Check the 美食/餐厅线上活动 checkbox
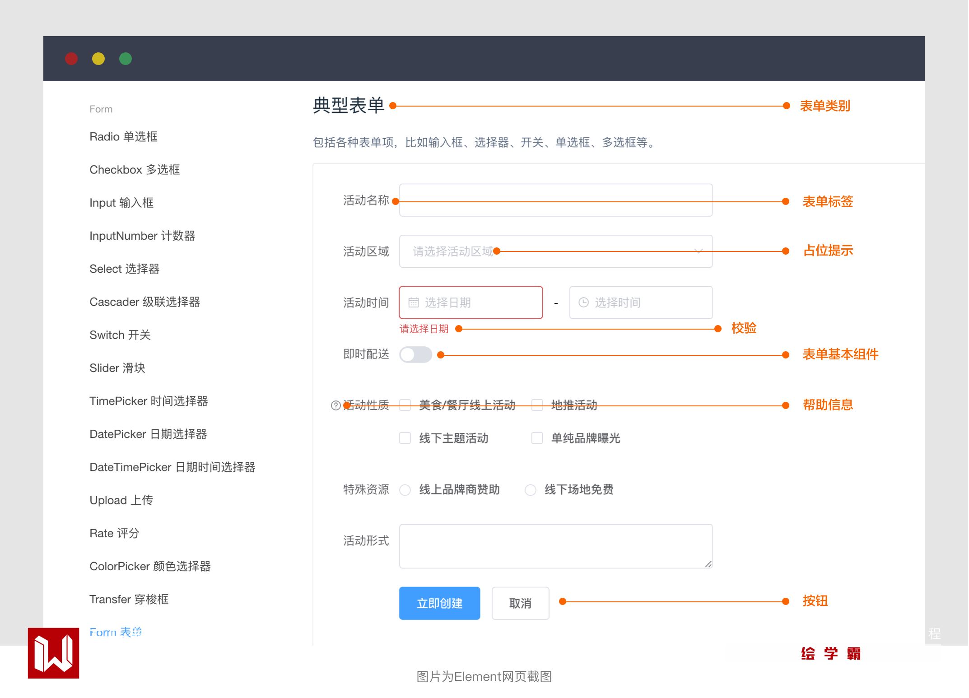Image resolution: width=969 pixels, height=698 pixels. click(x=405, y=405)
